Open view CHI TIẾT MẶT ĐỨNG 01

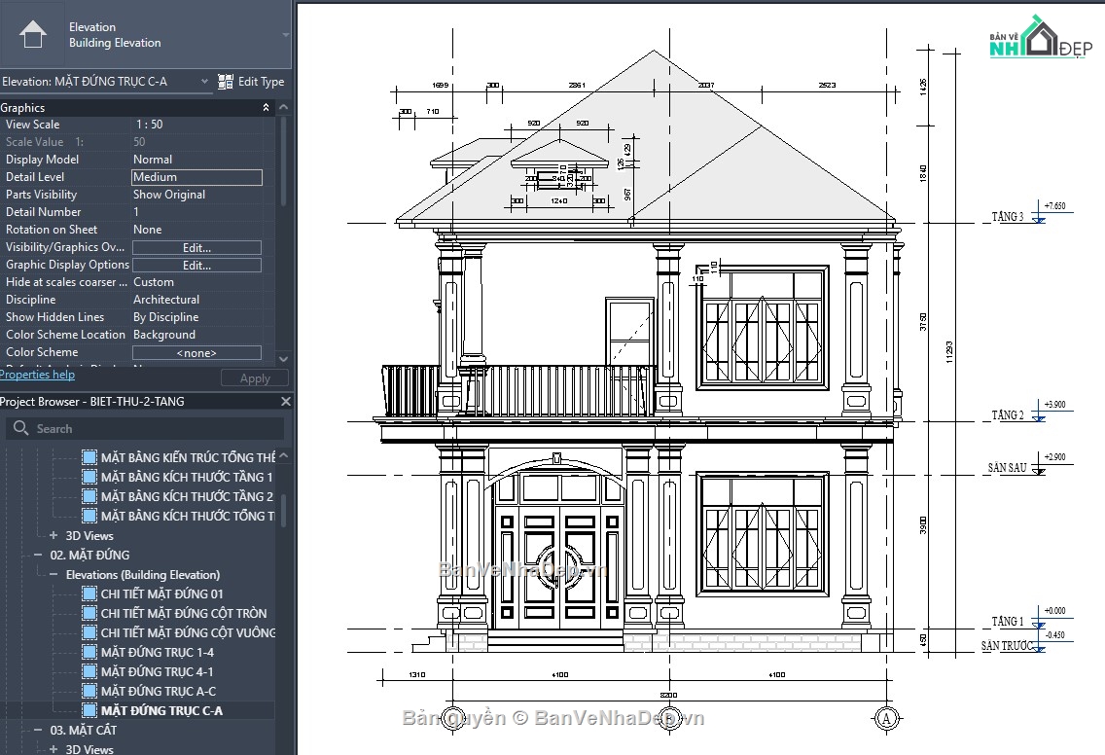[161, 594]
